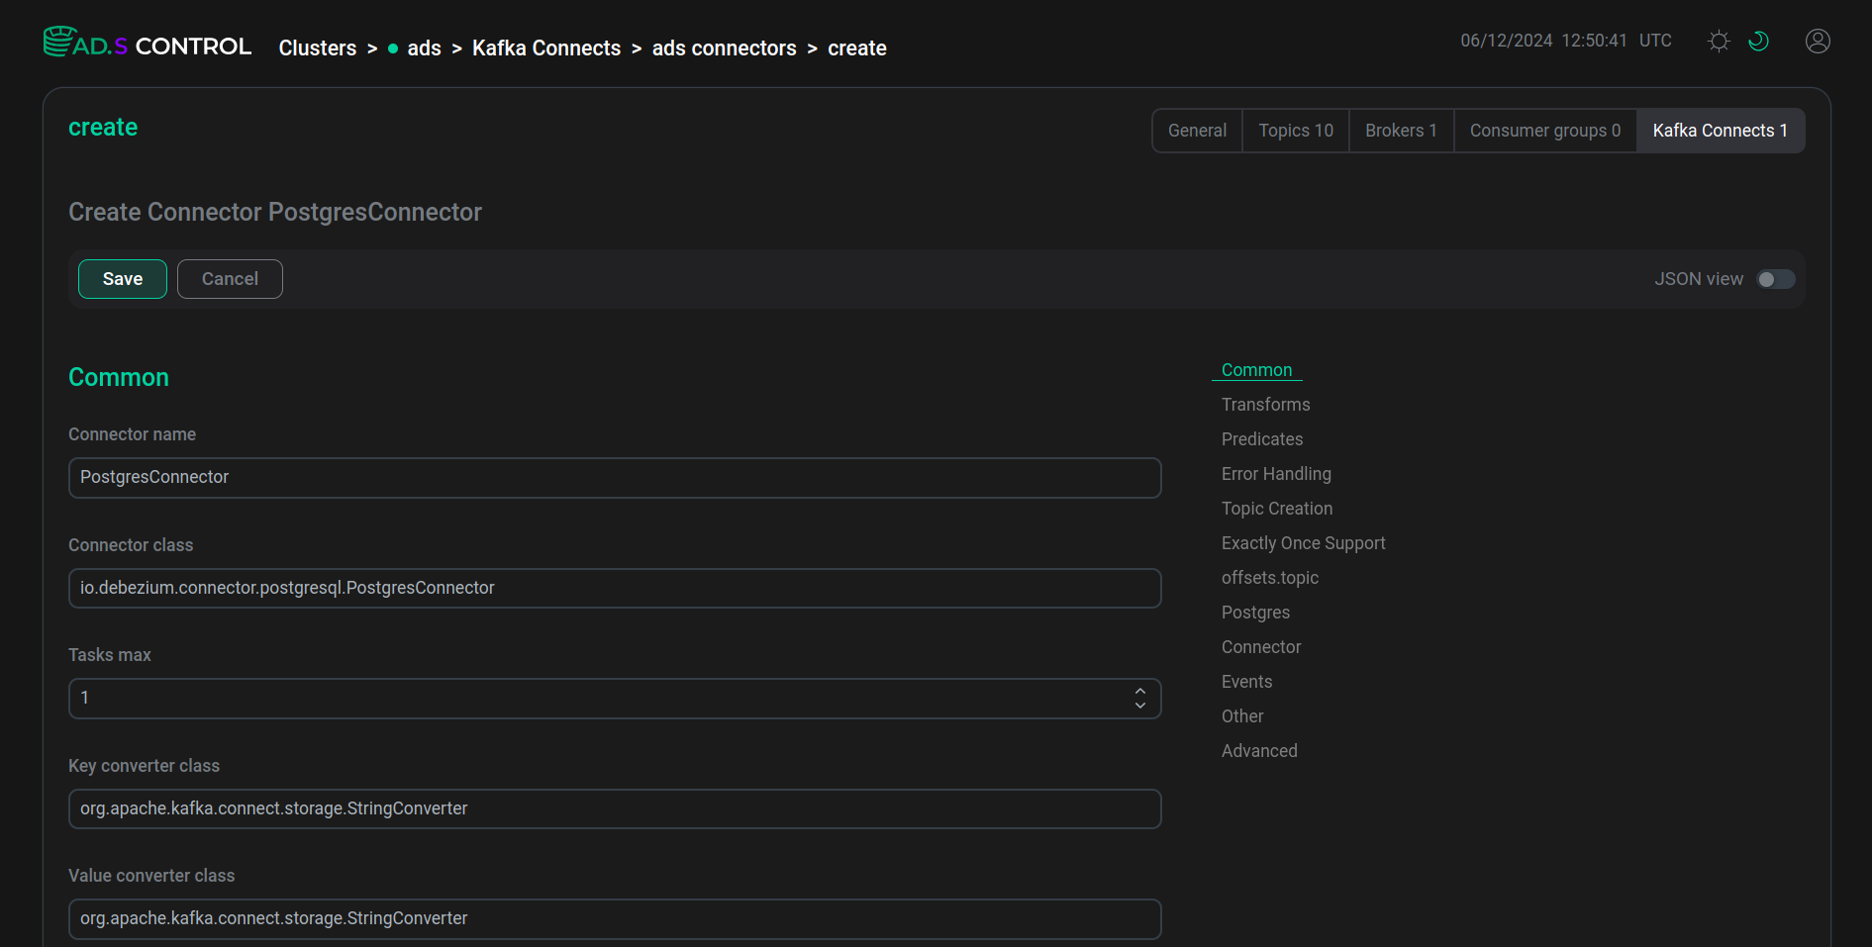Decrease Tasks max with down arrow

tap(1140, 705)
